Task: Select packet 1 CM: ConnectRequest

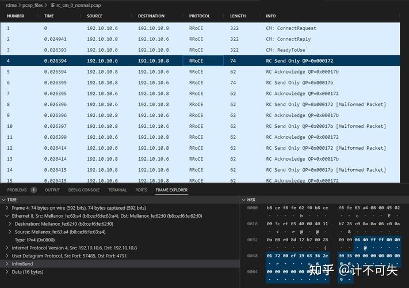Action: (200, 28)
